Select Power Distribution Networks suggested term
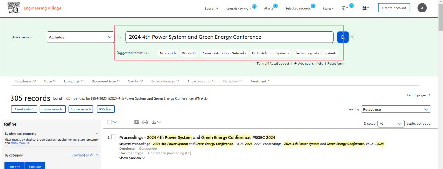The height and width of the screenshot is (169, 443). click(224, 53)
